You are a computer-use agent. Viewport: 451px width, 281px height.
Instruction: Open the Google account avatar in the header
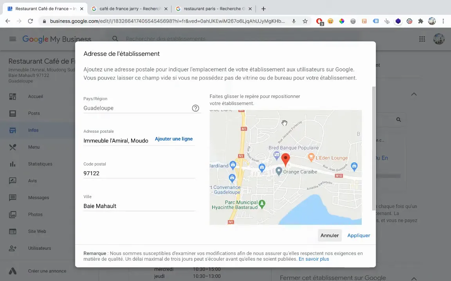pyautogui.click(x=439, y=39)
